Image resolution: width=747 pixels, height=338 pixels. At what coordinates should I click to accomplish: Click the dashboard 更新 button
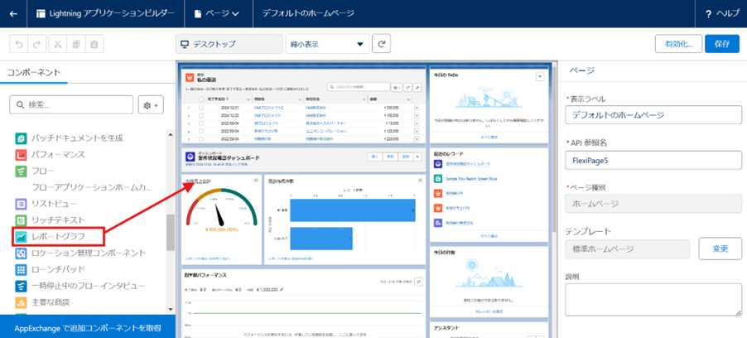click(390, 157)
